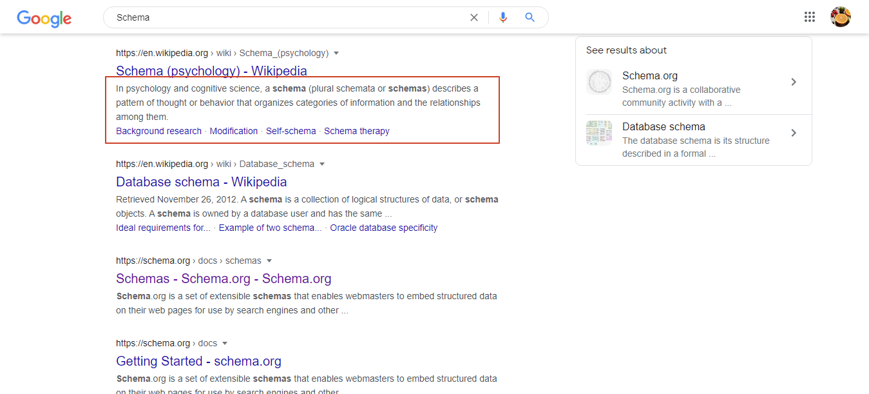Viewport: 869px width, 394px height.
Task: Click the Database schema thumbnail image
Action: tap(599, 132)
